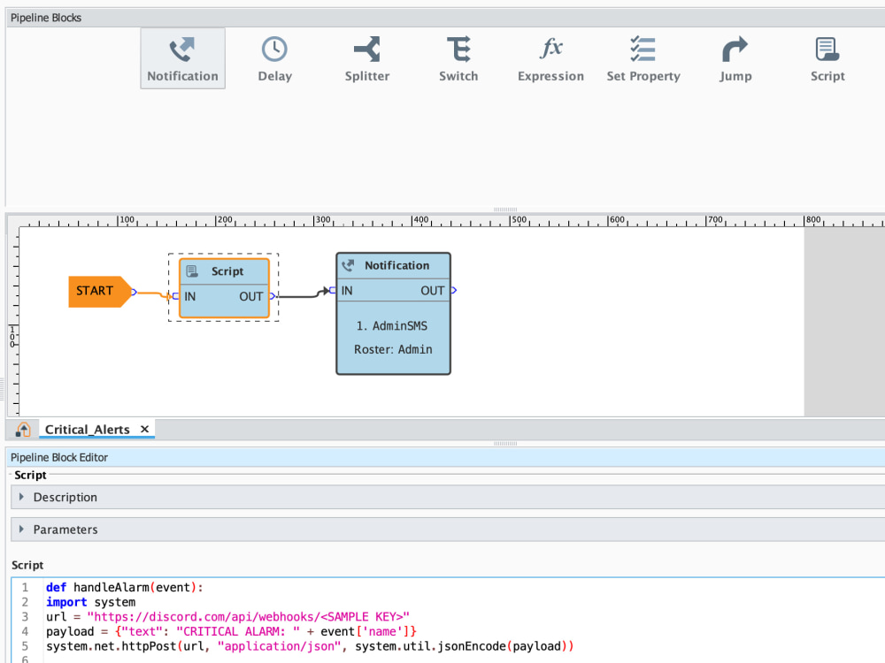The image size is (885, 663).
Task: Click the import system line
Action: point(90,602)
